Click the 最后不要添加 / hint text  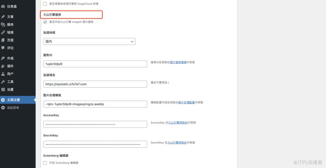tap(160, 83)
